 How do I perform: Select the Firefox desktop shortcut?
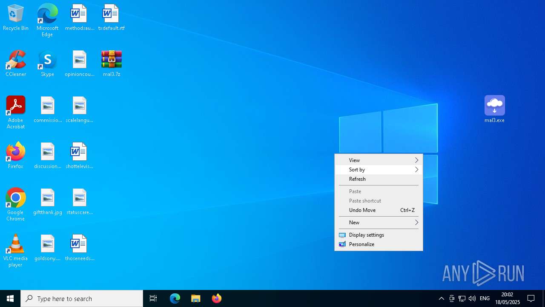click(16, 156)
